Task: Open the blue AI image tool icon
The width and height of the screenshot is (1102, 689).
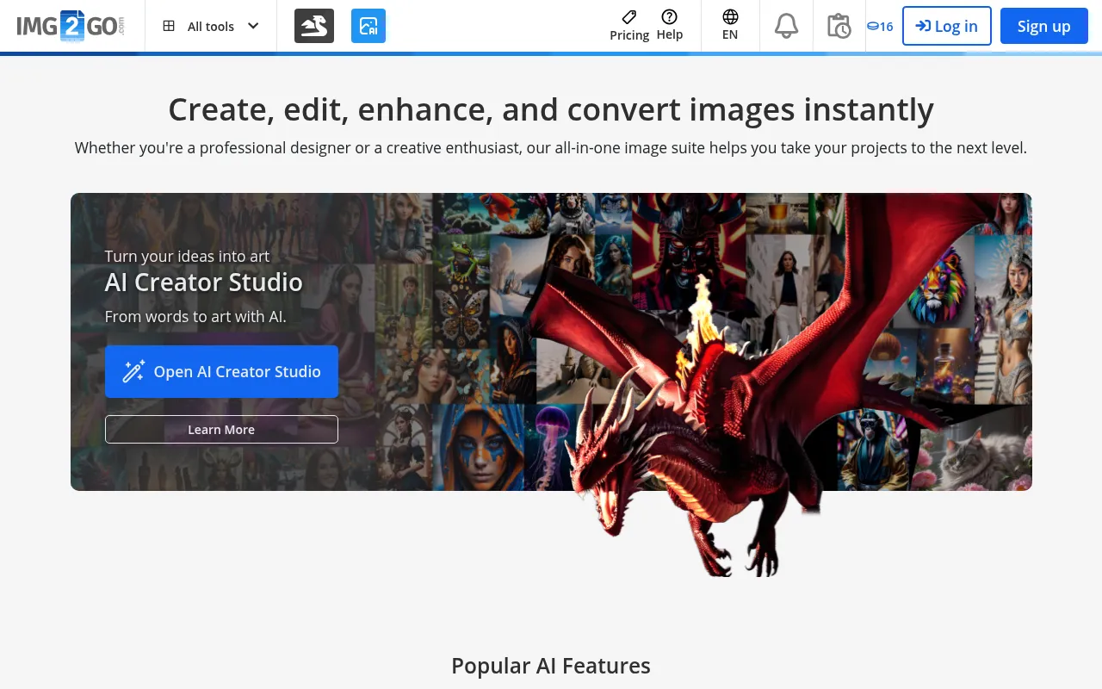Action: tap(368, 26)
